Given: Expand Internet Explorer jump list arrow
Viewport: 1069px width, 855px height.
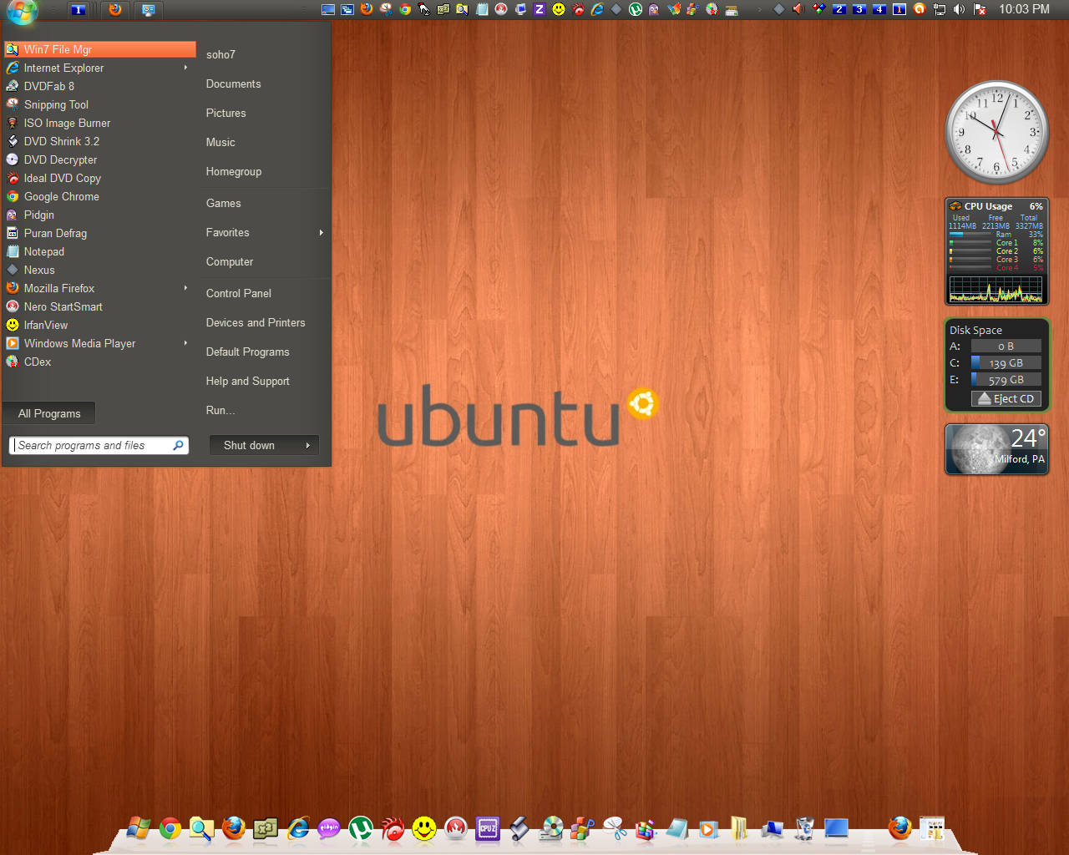Looking at the screenshot, I should tap(185, 68).
